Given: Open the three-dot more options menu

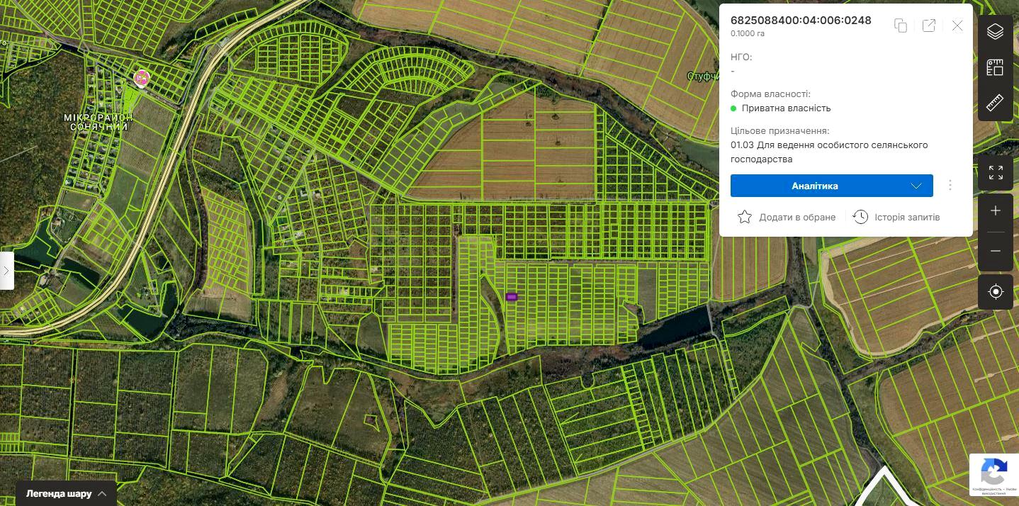Looking at the screenshot, I should [x=950, y=186].
